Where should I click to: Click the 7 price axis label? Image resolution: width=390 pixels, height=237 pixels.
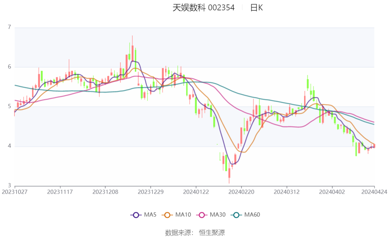9,27
